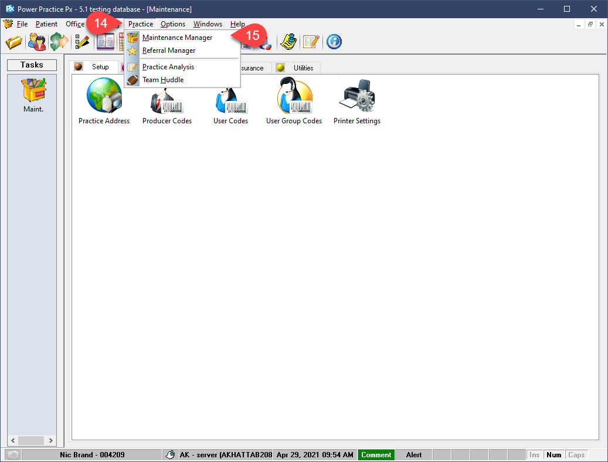The image size is (608, 462).
Task: Click the Tasks panel right scroll arrow
Action: (51, 440)
